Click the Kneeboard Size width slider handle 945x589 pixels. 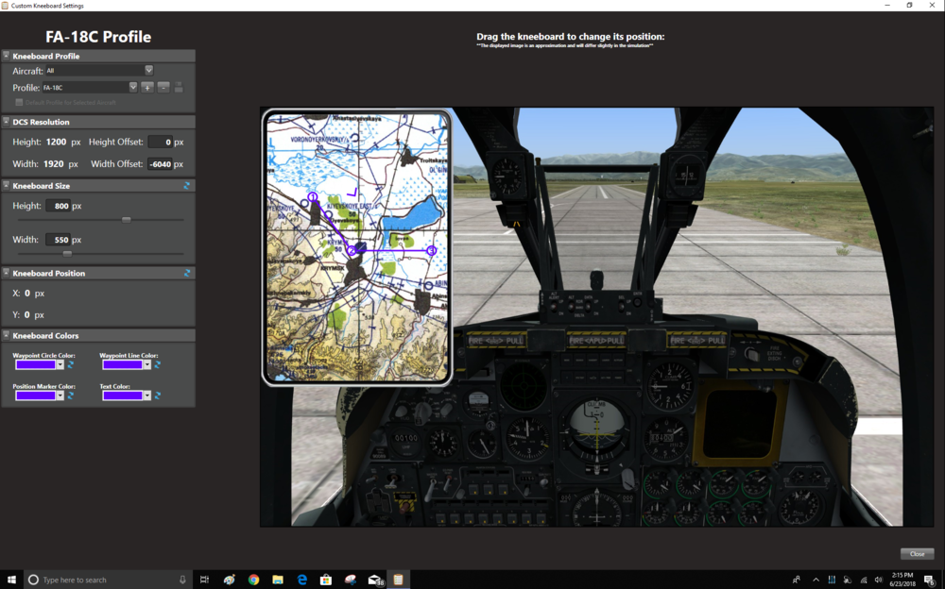click(x=67, y=254)
